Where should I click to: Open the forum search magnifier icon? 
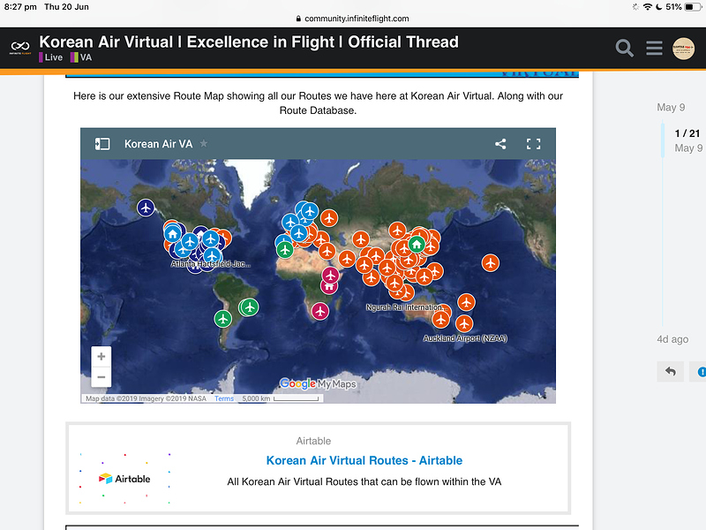pyautogui.click(x=624, y=49)
